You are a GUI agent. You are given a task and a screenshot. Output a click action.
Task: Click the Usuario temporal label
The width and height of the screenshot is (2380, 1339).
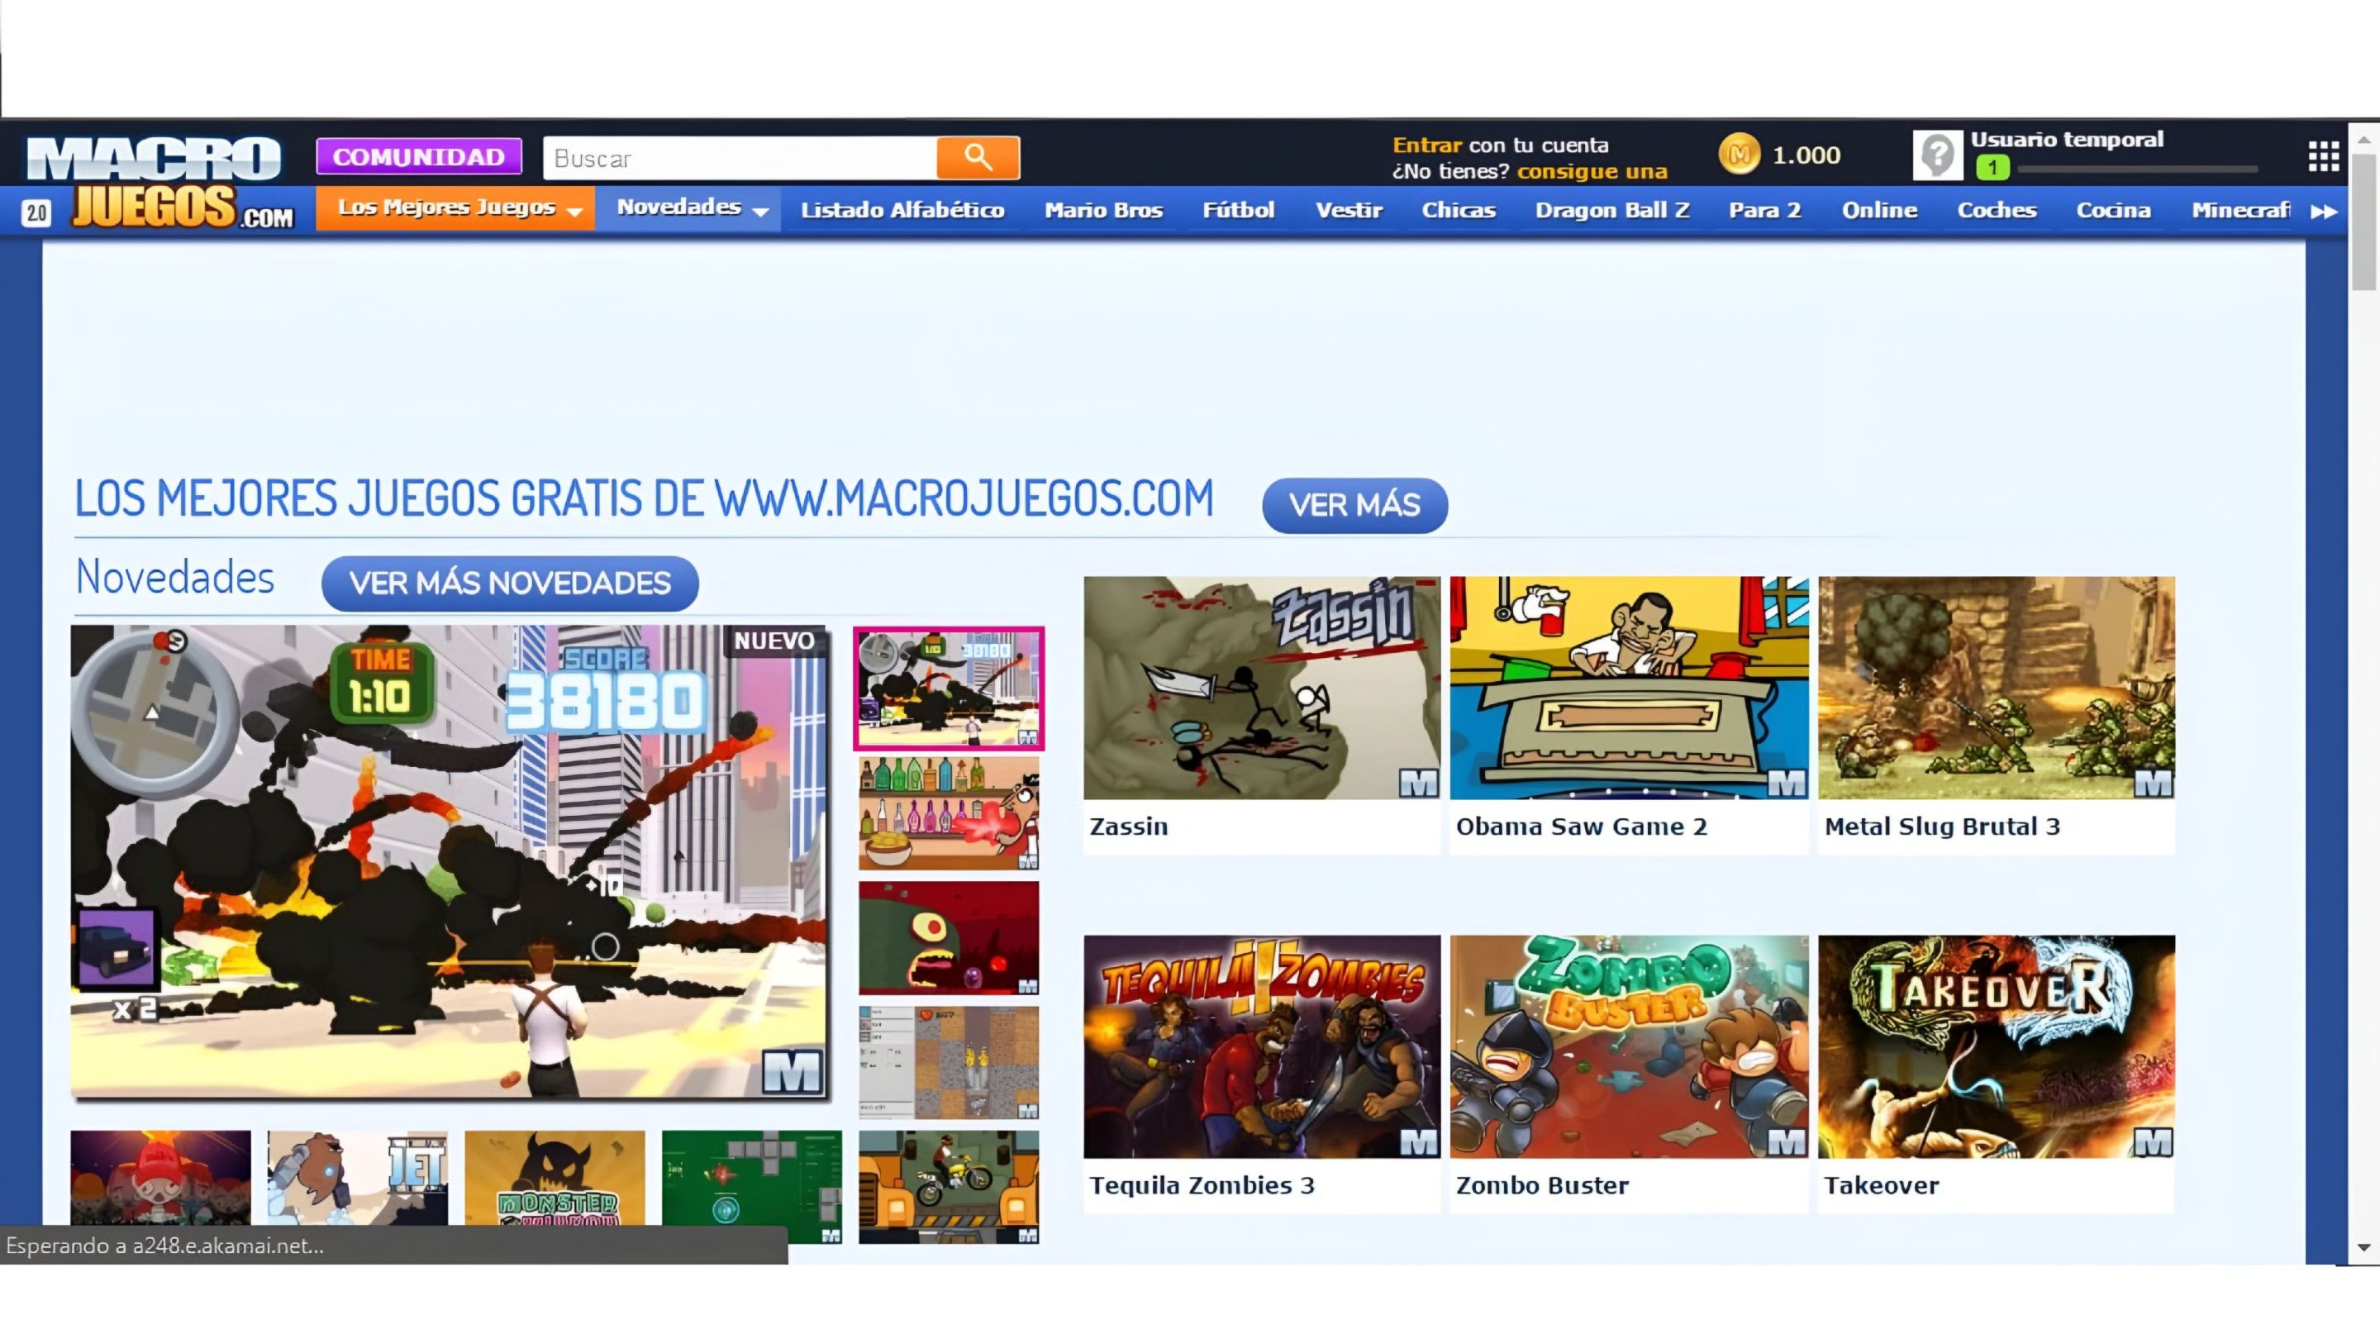pos(2067,140)
